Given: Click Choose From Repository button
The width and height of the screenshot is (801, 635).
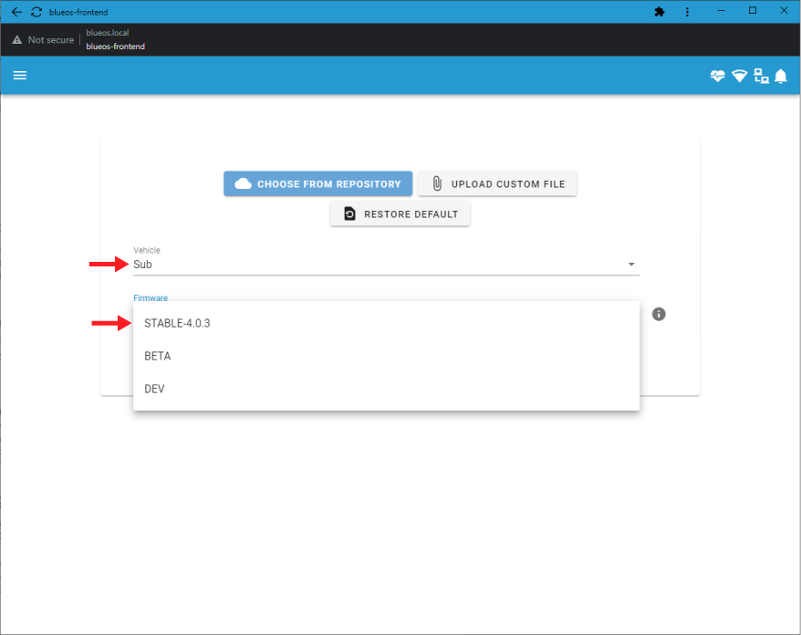Looking at the screenshot, I should (317, 184).
